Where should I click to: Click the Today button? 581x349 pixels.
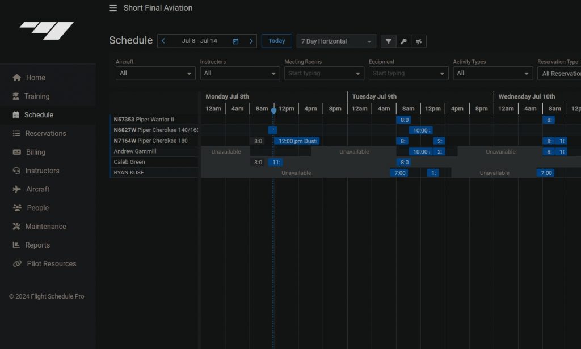[276, 41]
